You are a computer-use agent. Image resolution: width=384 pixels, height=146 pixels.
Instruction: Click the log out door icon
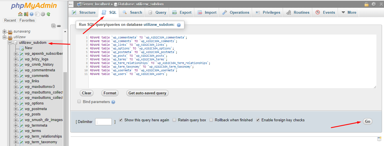(26, 14)
